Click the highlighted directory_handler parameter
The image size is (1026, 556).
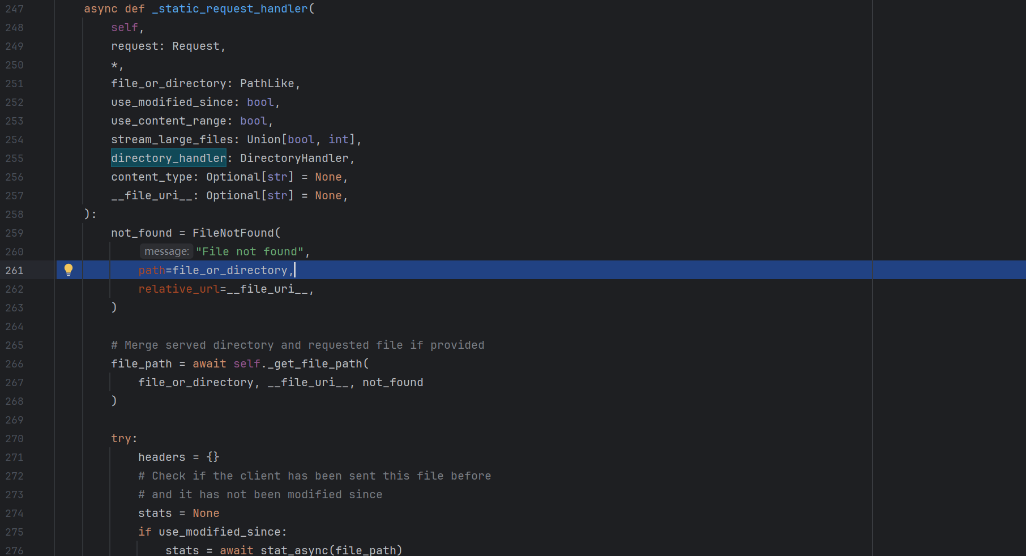(x=169, y=158)
